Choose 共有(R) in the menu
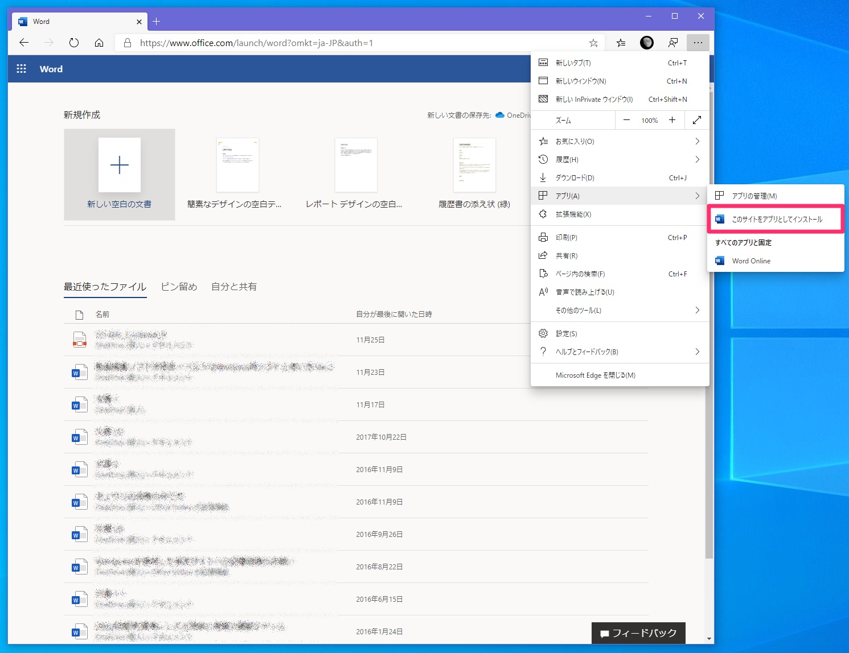849x653 pixels. [620, 255]
